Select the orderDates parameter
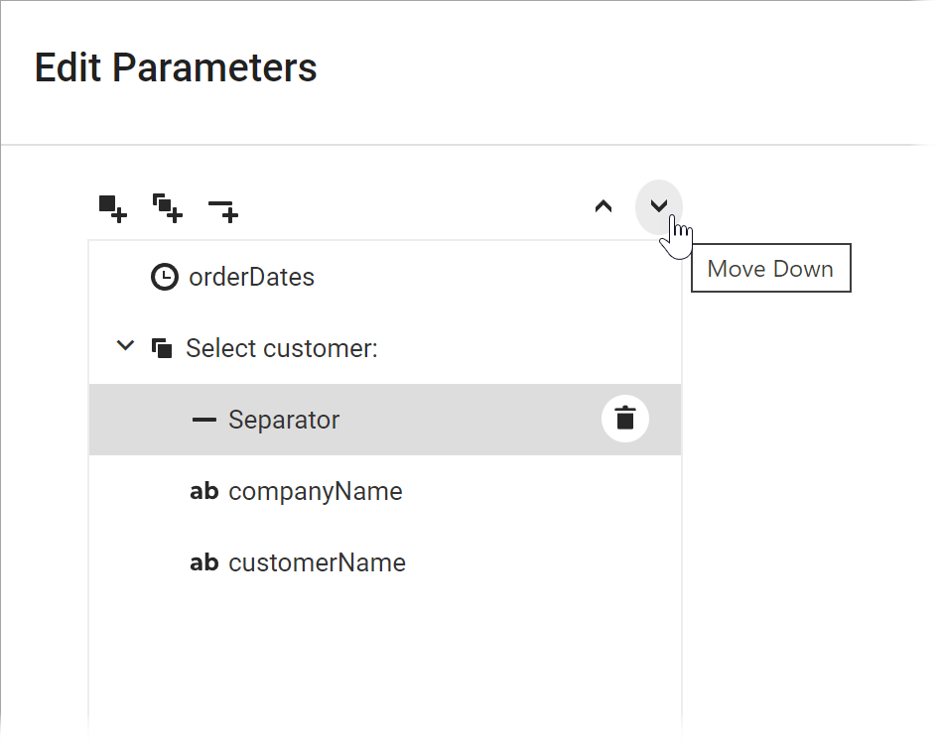This screenshot has width=939, height=742. pos(251,277)
